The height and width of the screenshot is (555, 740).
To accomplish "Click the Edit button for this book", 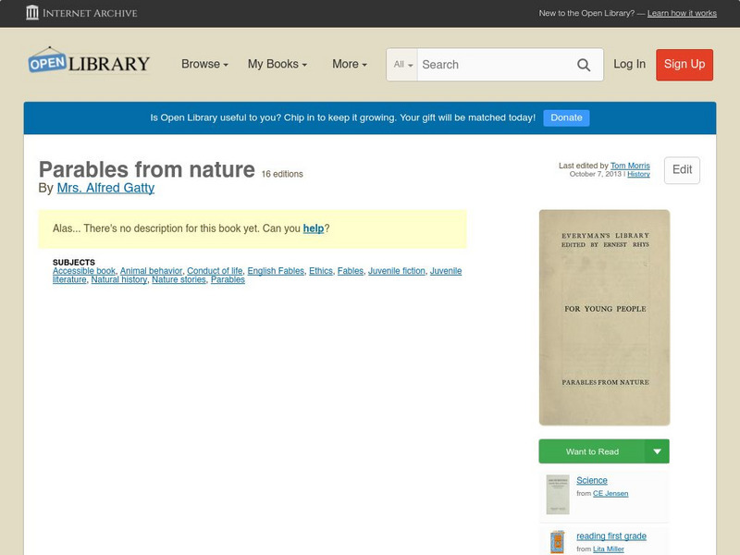I will tap(682, 170).
